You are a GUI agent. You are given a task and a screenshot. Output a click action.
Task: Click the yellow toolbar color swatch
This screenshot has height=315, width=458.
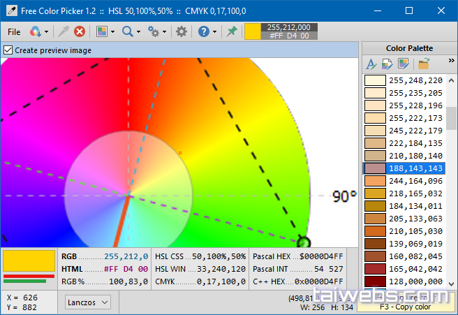(252, 31)
